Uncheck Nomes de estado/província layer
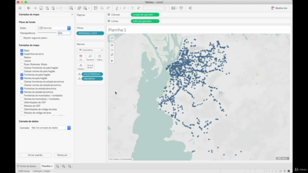308x173 pixels. point(22,92)
